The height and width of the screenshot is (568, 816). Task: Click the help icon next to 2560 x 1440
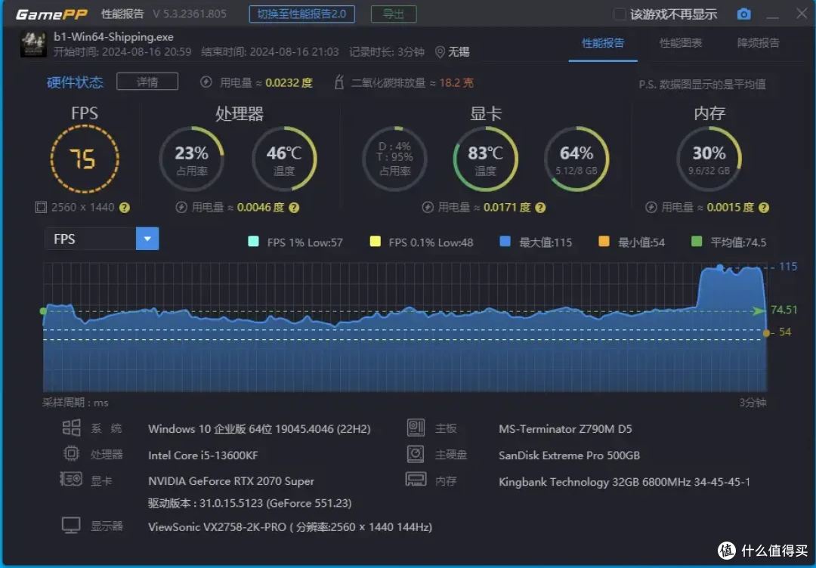pyautogui.click(x=125, y=208)
